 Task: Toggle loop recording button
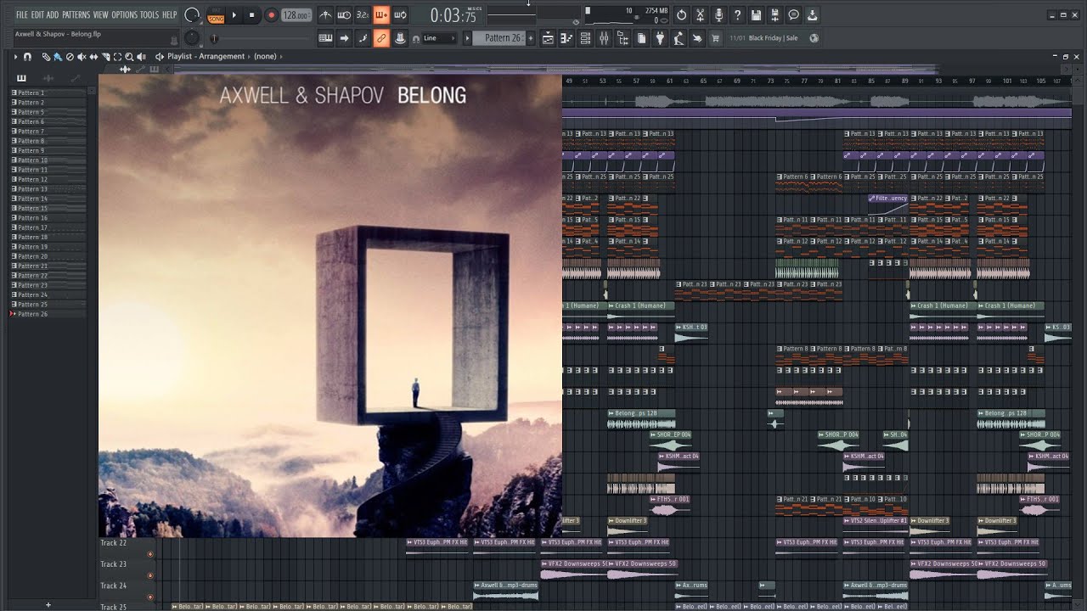click(x=400, y=15)
